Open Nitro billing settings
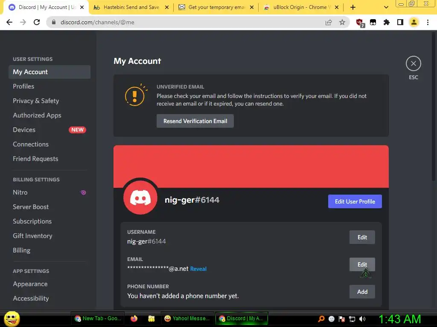 (x=50, y=192)
